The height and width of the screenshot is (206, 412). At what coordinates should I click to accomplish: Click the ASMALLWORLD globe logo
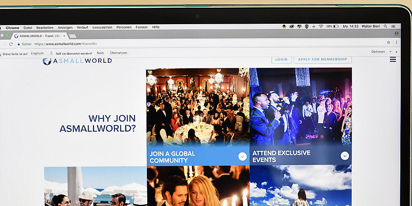coord(47,61)
